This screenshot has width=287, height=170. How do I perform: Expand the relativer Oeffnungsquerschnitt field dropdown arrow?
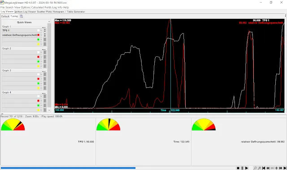pos(41,35)
